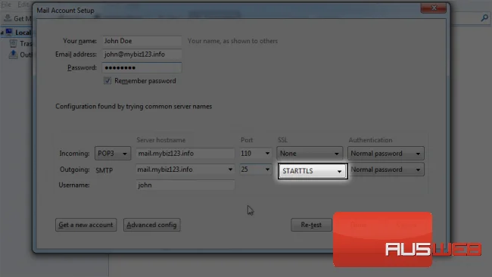Click the Your name input field
492x277 pixels.
[142, 41]
